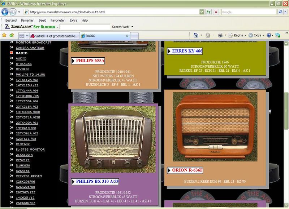
Task: Click the Search Web button
Action: point(120,27)
